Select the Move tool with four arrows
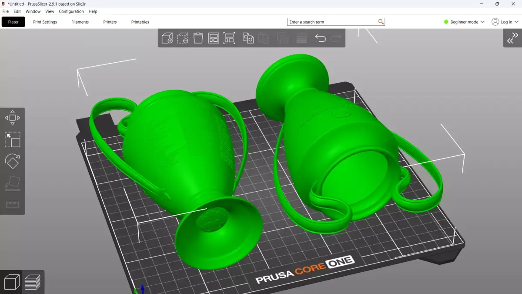The width and height of the screenshot is (522, 294). point(13,118)
